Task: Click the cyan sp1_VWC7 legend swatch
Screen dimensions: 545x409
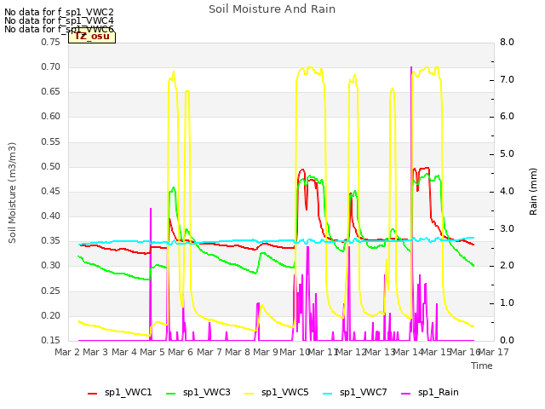Action: pyautogui.click(x=328, y=394)
